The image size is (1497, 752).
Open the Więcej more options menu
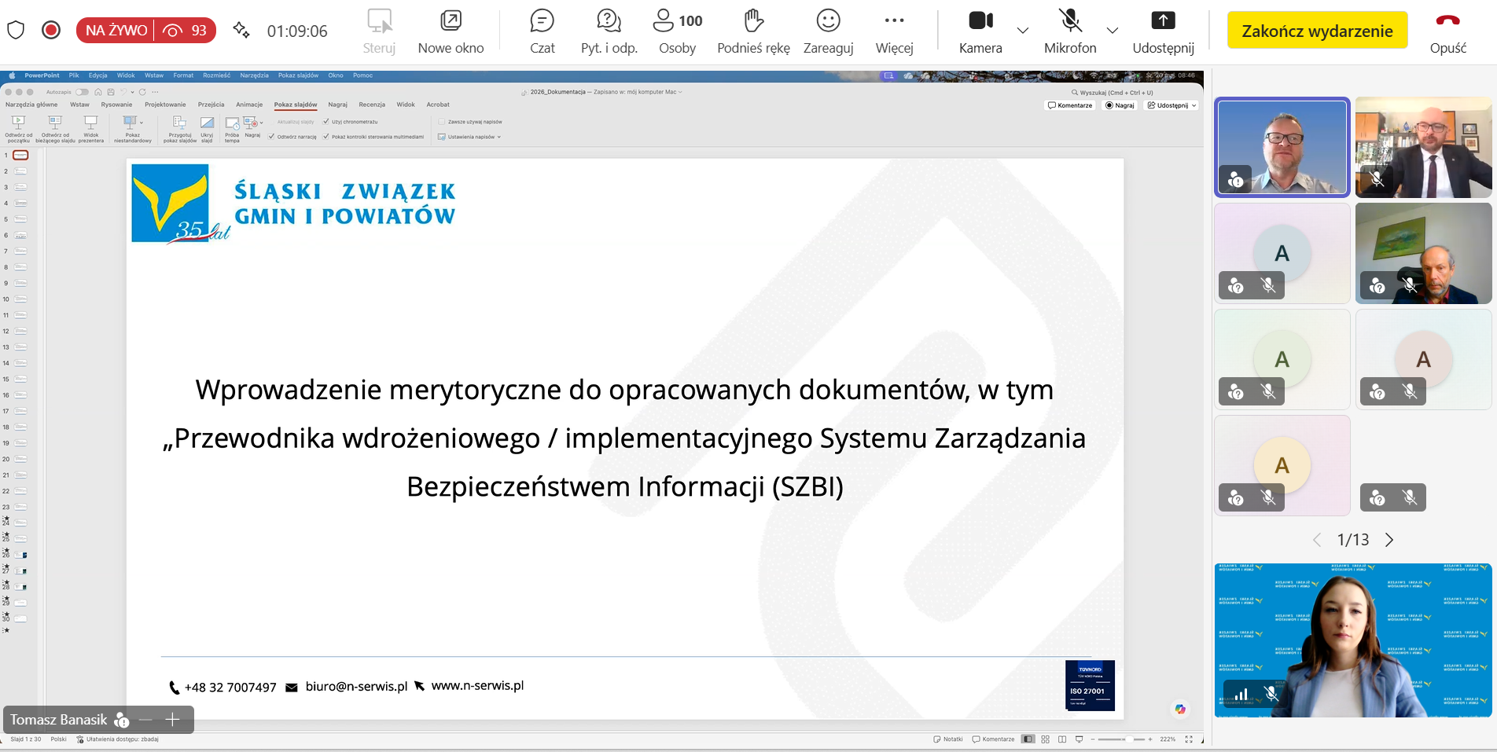point(894,31)
